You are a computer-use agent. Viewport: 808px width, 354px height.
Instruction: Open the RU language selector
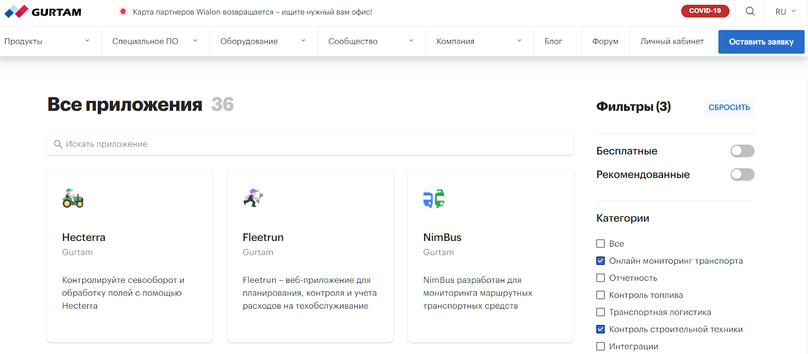coord(785,12)
